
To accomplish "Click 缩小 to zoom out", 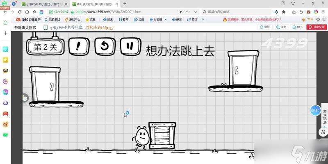I will 298,27.
